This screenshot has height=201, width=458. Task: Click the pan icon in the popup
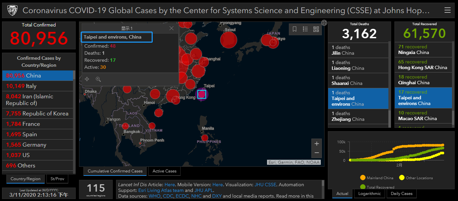87,79
